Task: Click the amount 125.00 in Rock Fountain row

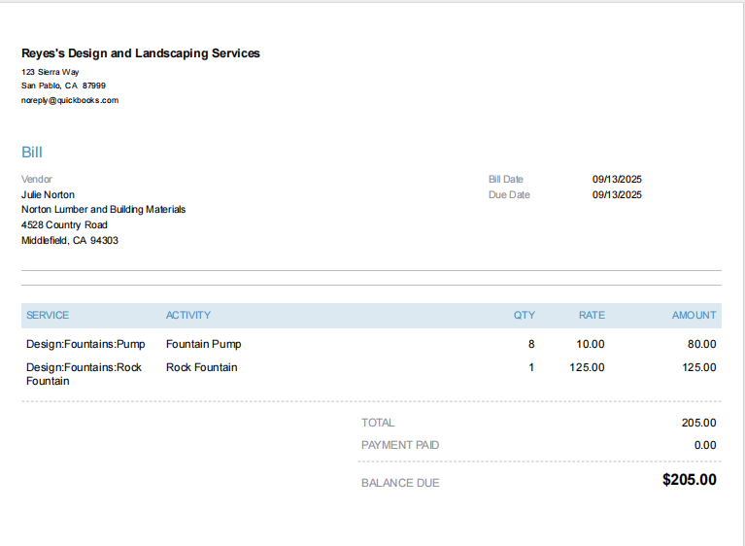Action: 699,367
